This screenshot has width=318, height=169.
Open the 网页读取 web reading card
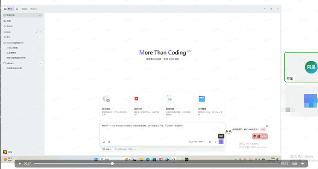click(x=115, y=105)
